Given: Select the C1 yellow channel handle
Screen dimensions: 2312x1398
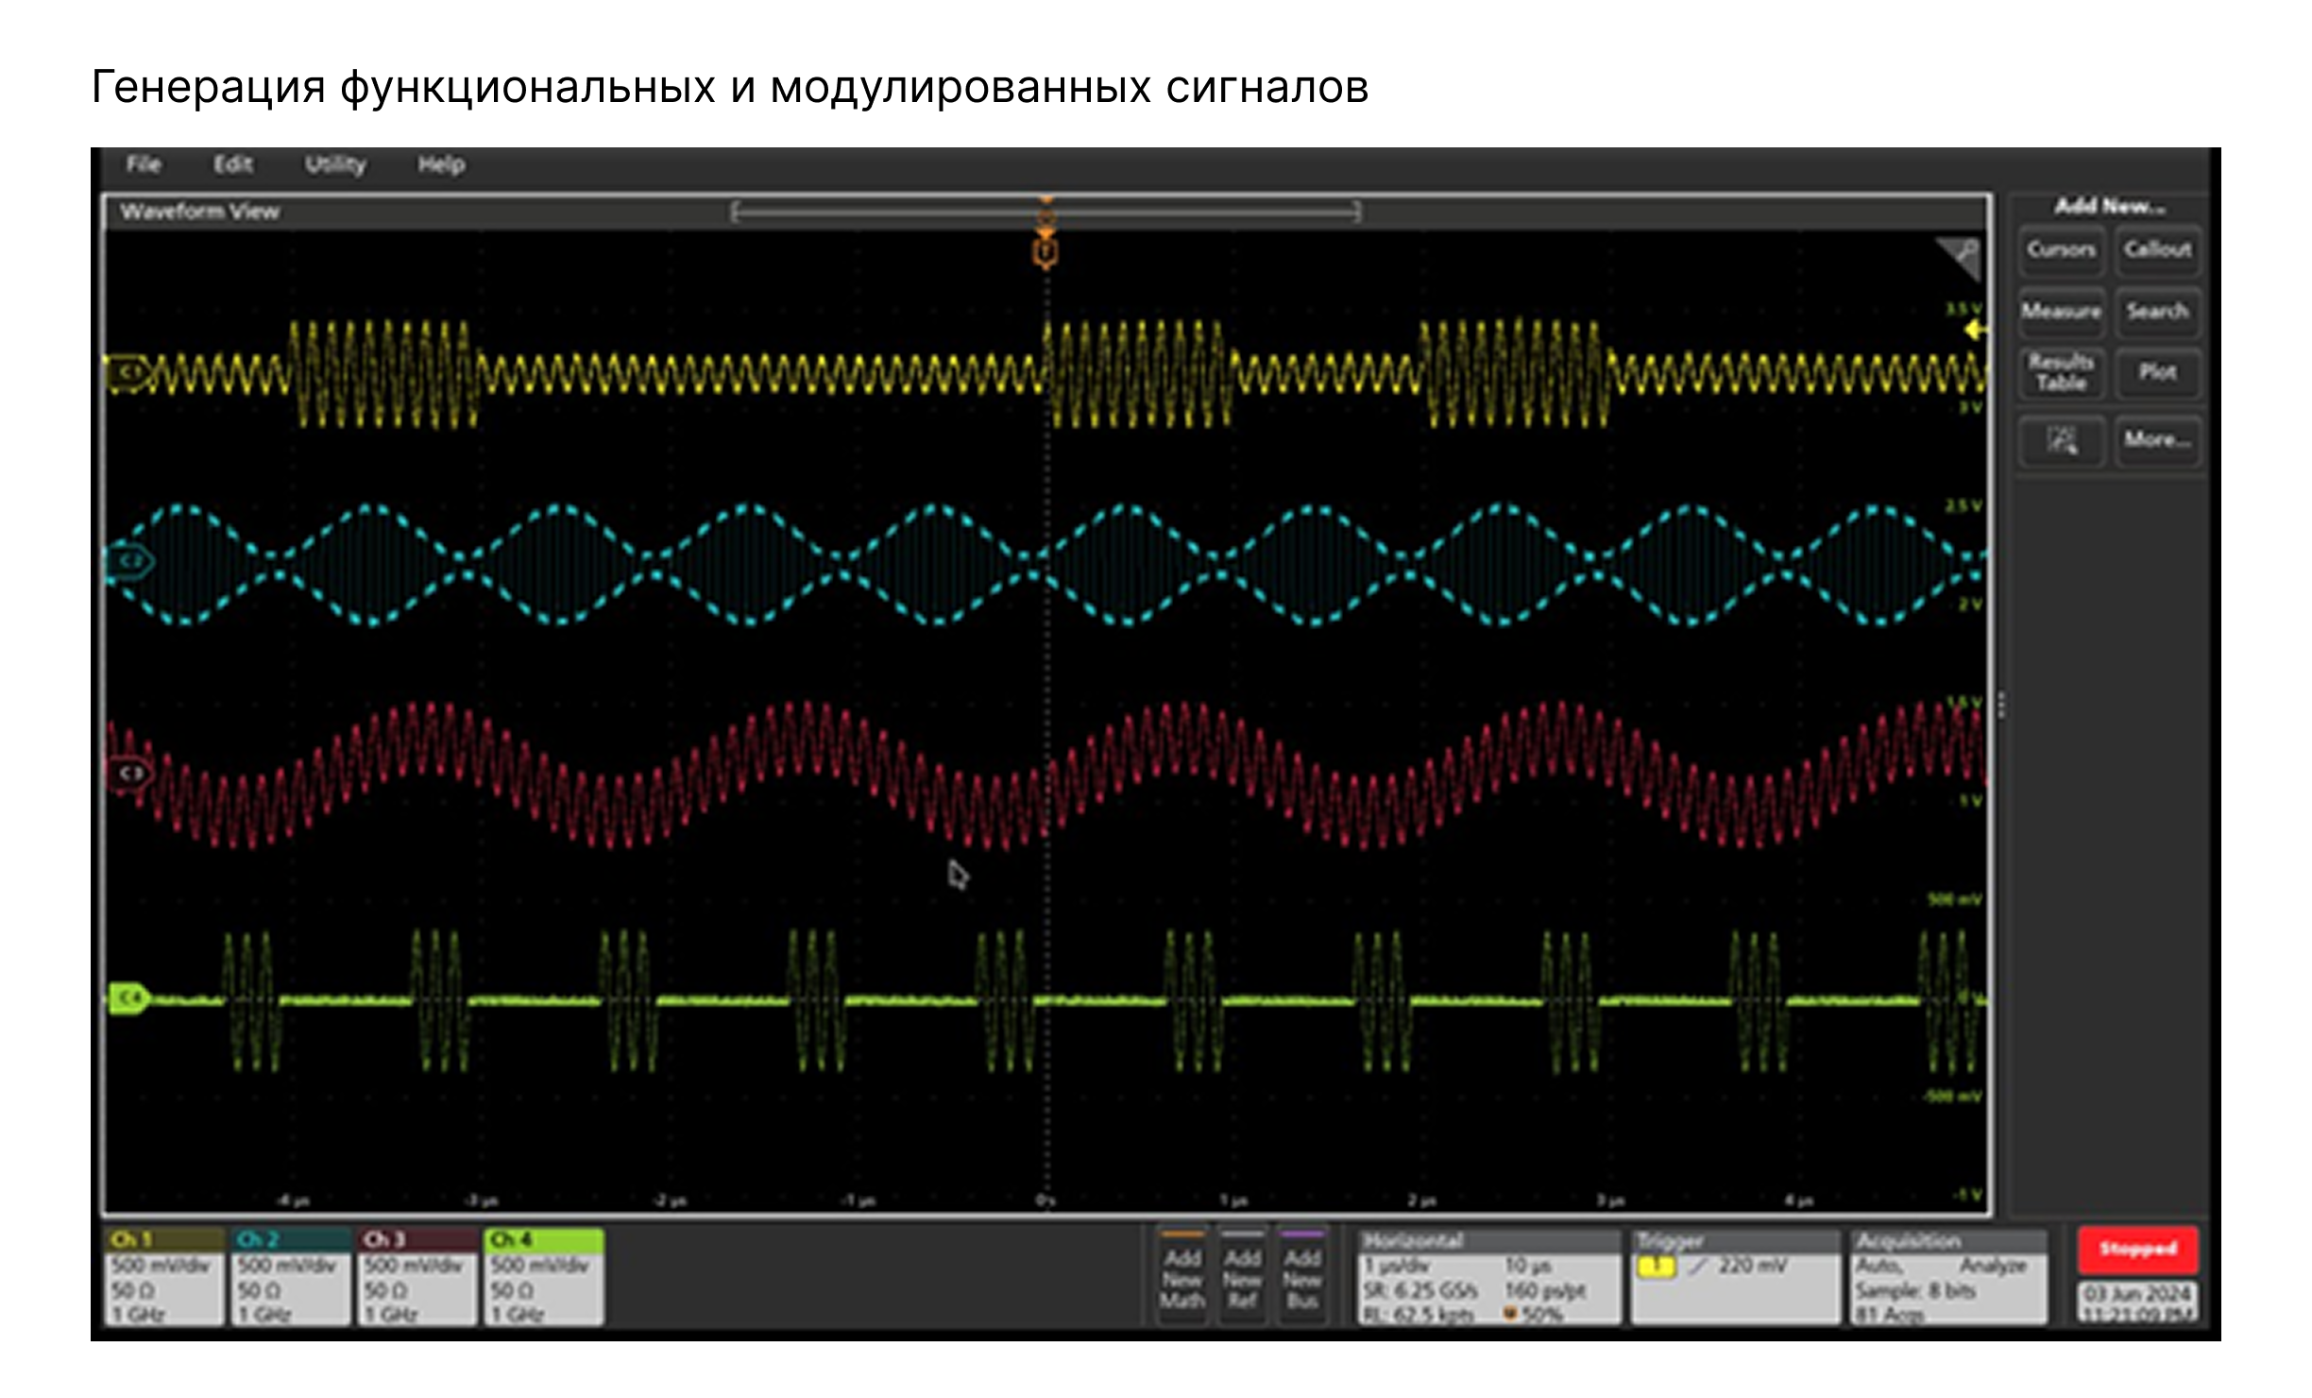Looking at the screenshot, I should [128, 372].
